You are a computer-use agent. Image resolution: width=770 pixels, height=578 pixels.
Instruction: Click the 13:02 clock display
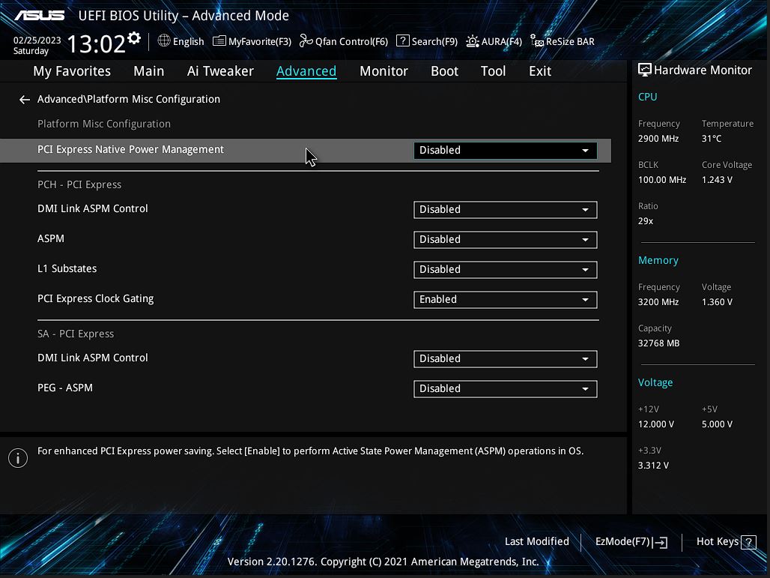pyautogui.click(x=96, y=43)
